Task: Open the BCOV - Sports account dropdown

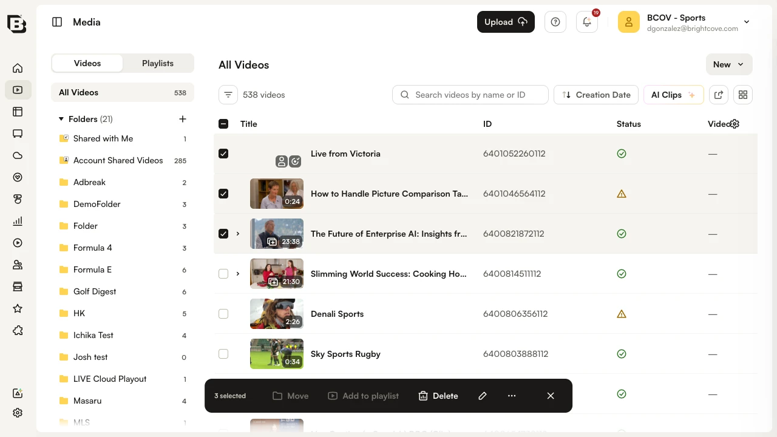Action: 686,22
